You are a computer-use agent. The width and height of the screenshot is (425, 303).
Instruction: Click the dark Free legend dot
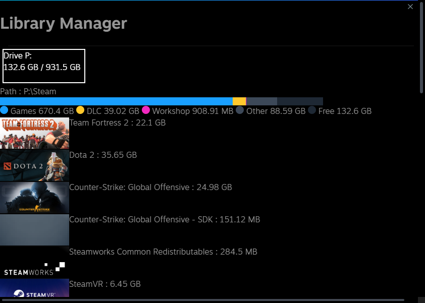(x=312, y=110)
